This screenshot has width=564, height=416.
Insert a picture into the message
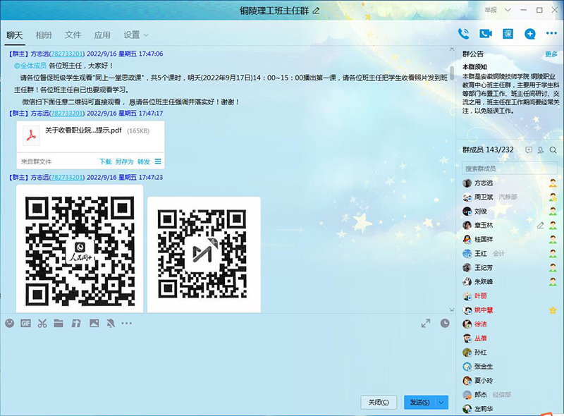point(94,323)
